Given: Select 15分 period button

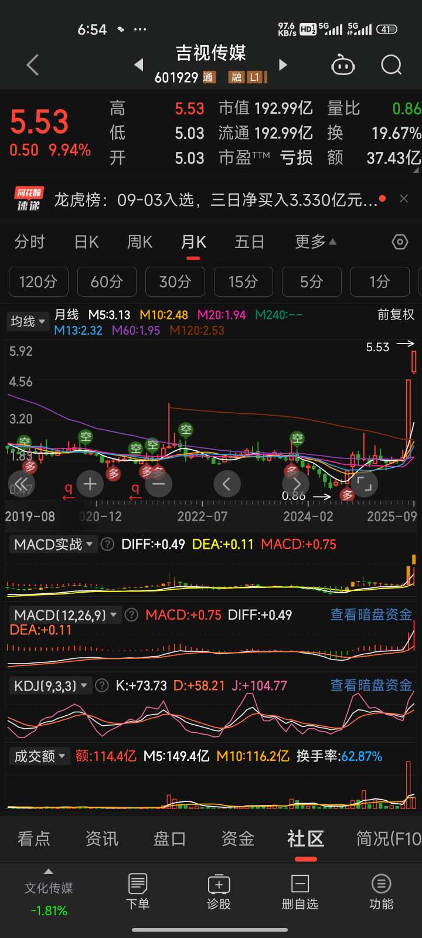Looking at the screenshot, I should pyautogui.click(x=243, y=282).
